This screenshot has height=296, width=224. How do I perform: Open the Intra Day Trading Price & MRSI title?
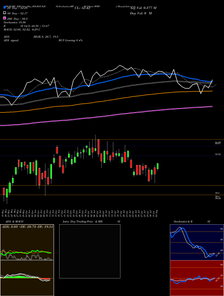[x=91, y=222]
